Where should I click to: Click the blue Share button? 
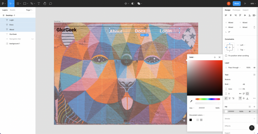tap(236, 3)
